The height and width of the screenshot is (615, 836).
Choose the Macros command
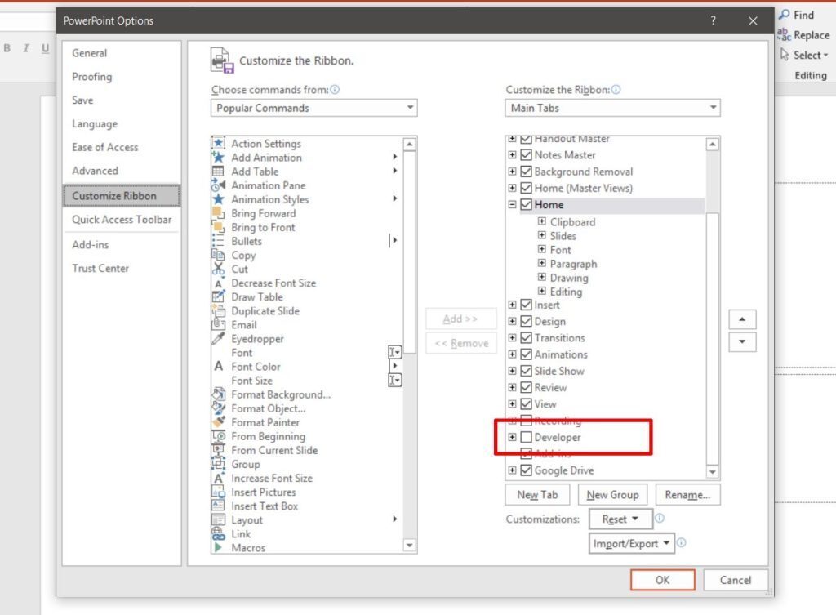point(250,547)
